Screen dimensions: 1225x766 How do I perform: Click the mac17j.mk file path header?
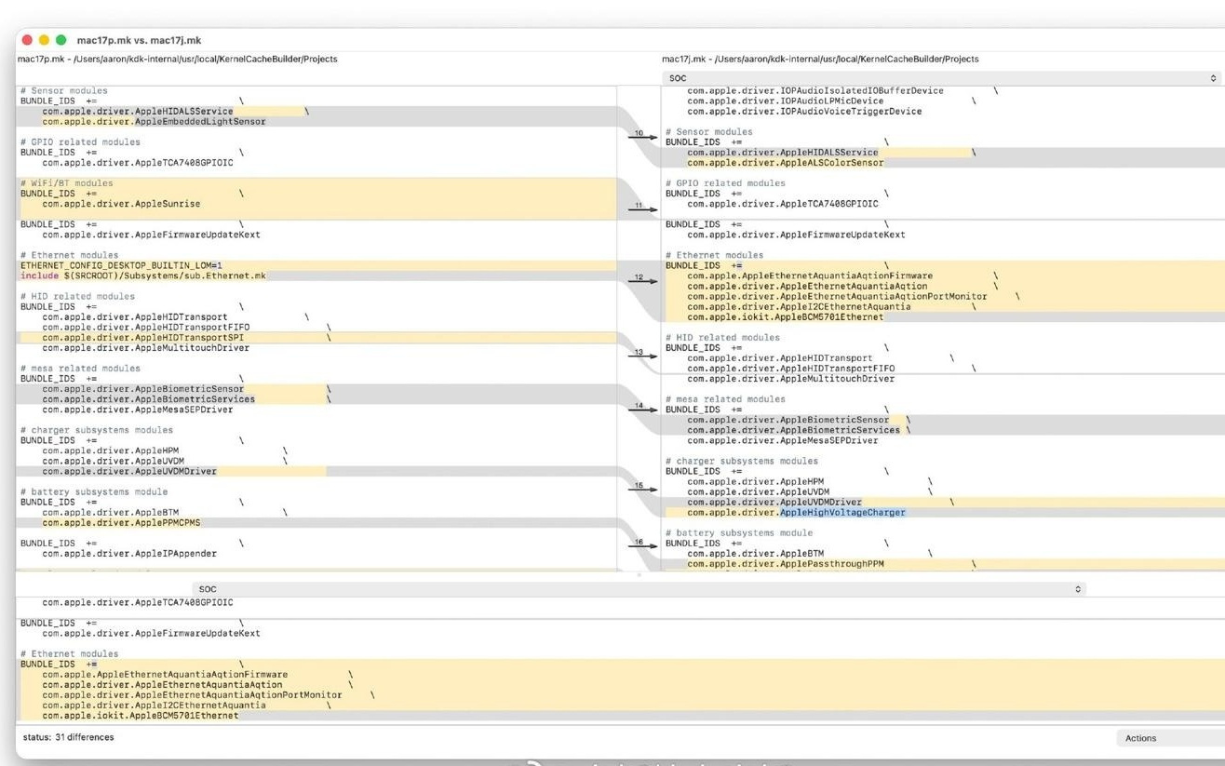tap(820, 60)
